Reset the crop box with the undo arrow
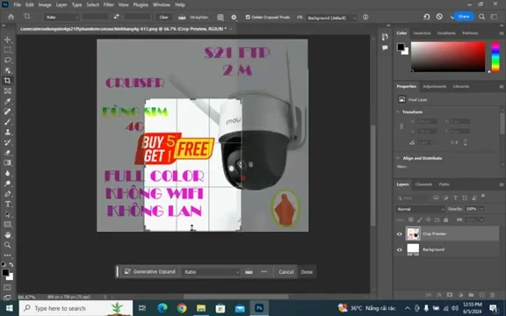The width and height of the screenshot is (506, 316). click(427, 17)
